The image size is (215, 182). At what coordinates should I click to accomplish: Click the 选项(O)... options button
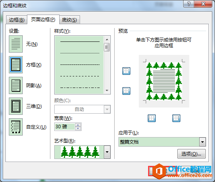pyautogui.click(x=192, y=154)
